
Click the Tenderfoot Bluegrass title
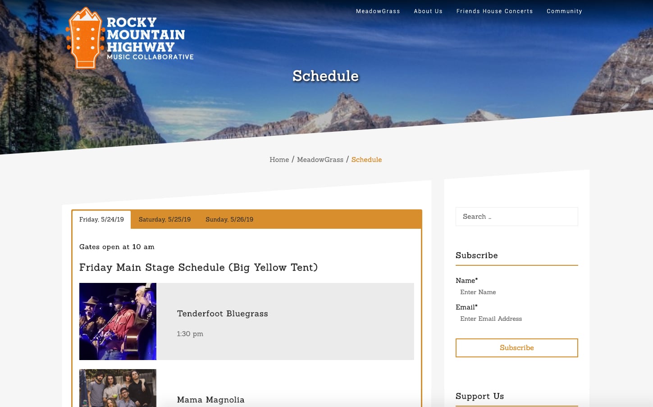[x=223, y=314]
